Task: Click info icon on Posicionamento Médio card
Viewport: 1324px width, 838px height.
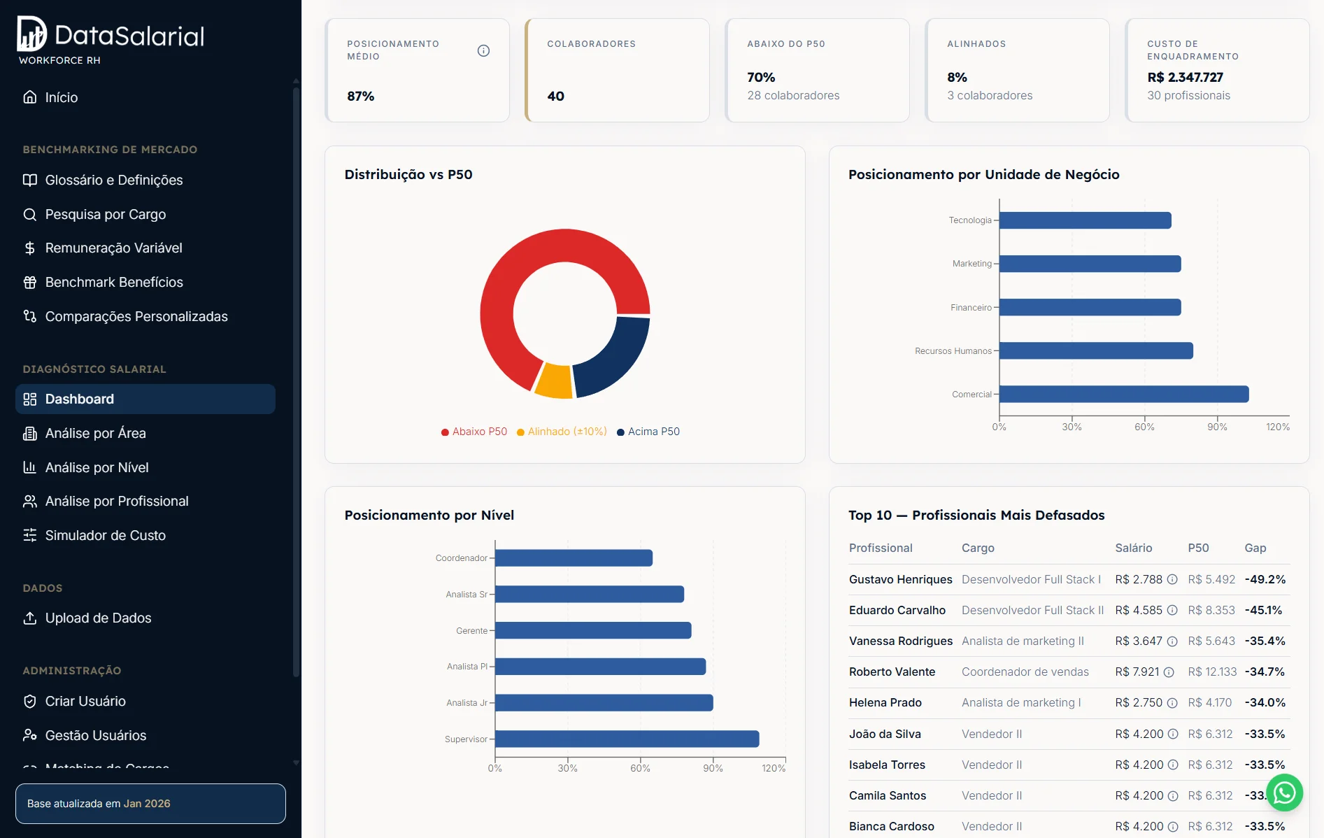Action: coord(483,50)
